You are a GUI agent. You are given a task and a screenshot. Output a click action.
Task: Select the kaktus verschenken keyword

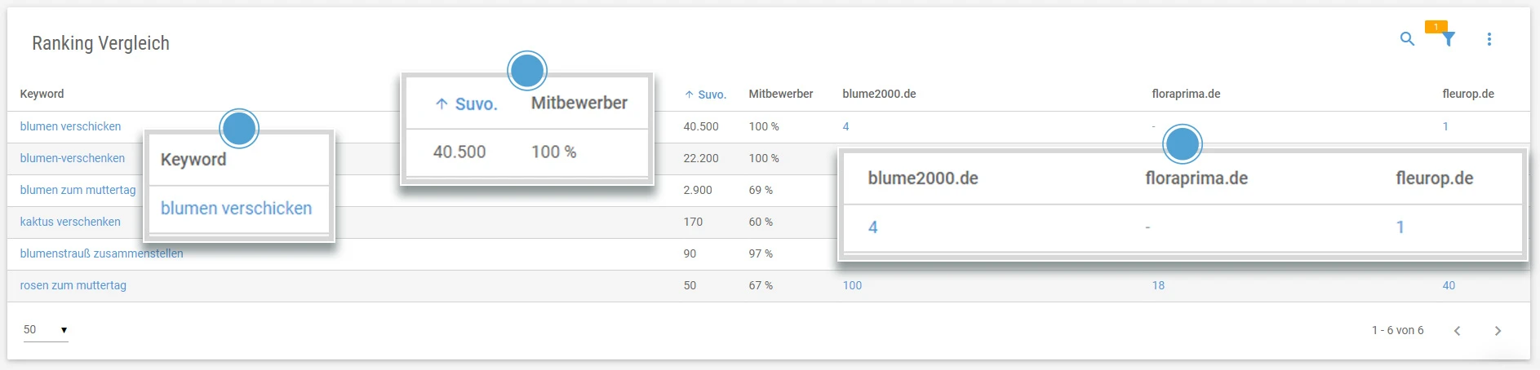coord(70,222)
